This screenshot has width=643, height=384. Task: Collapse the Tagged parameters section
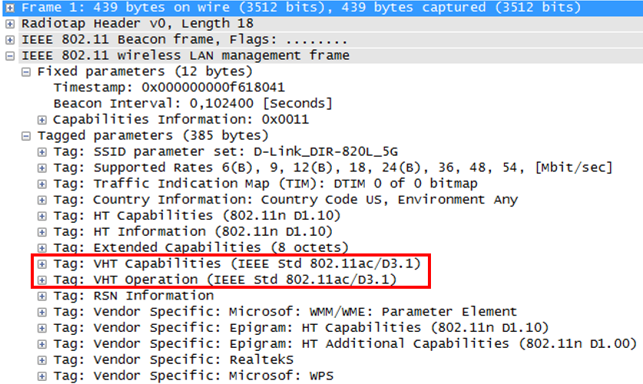[x=26, y=136]
